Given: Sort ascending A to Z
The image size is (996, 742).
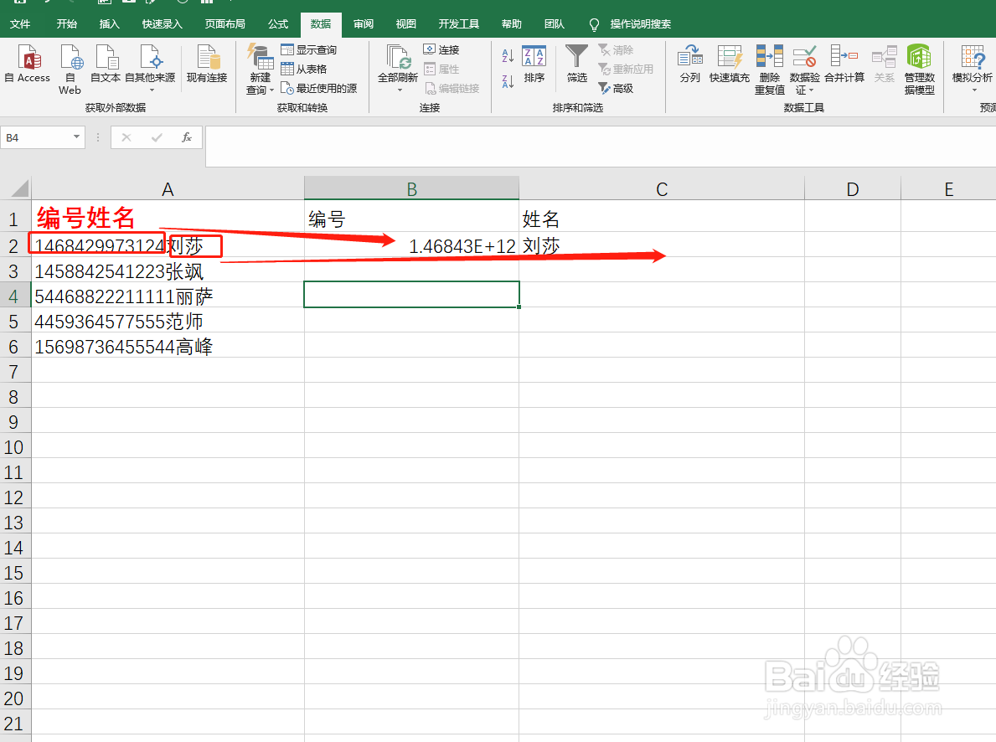Looking at the screenshot, I should (508, 56).
